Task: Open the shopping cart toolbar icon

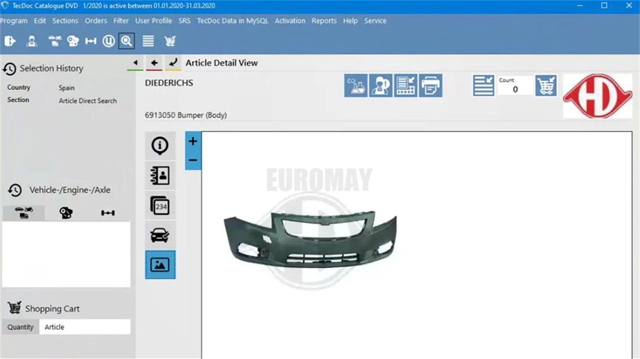Action: tap(170, 41)
